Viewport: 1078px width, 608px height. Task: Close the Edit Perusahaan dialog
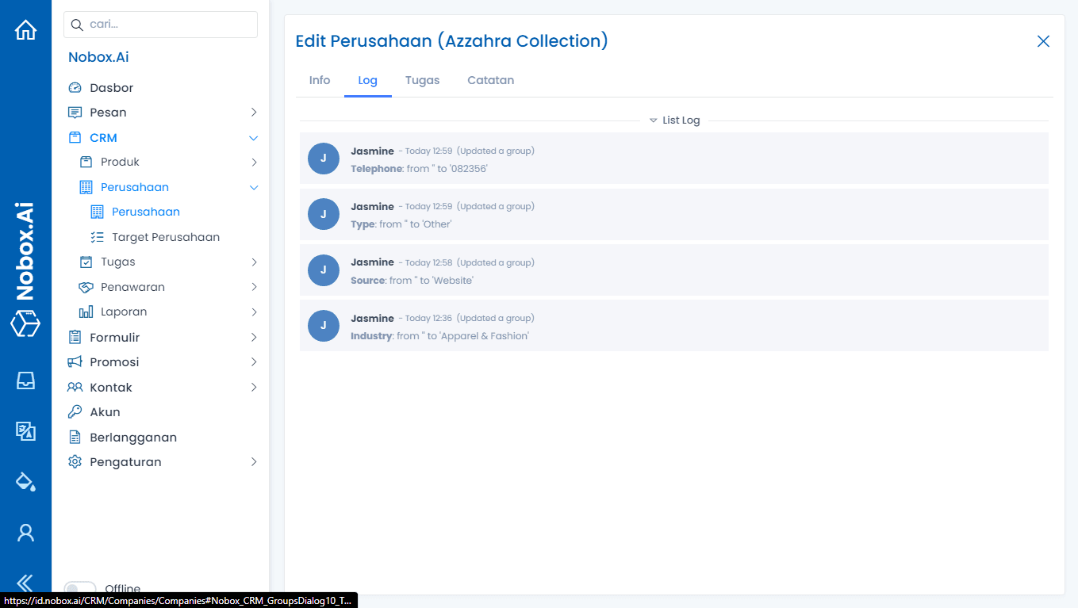[x=1043, y=41]
